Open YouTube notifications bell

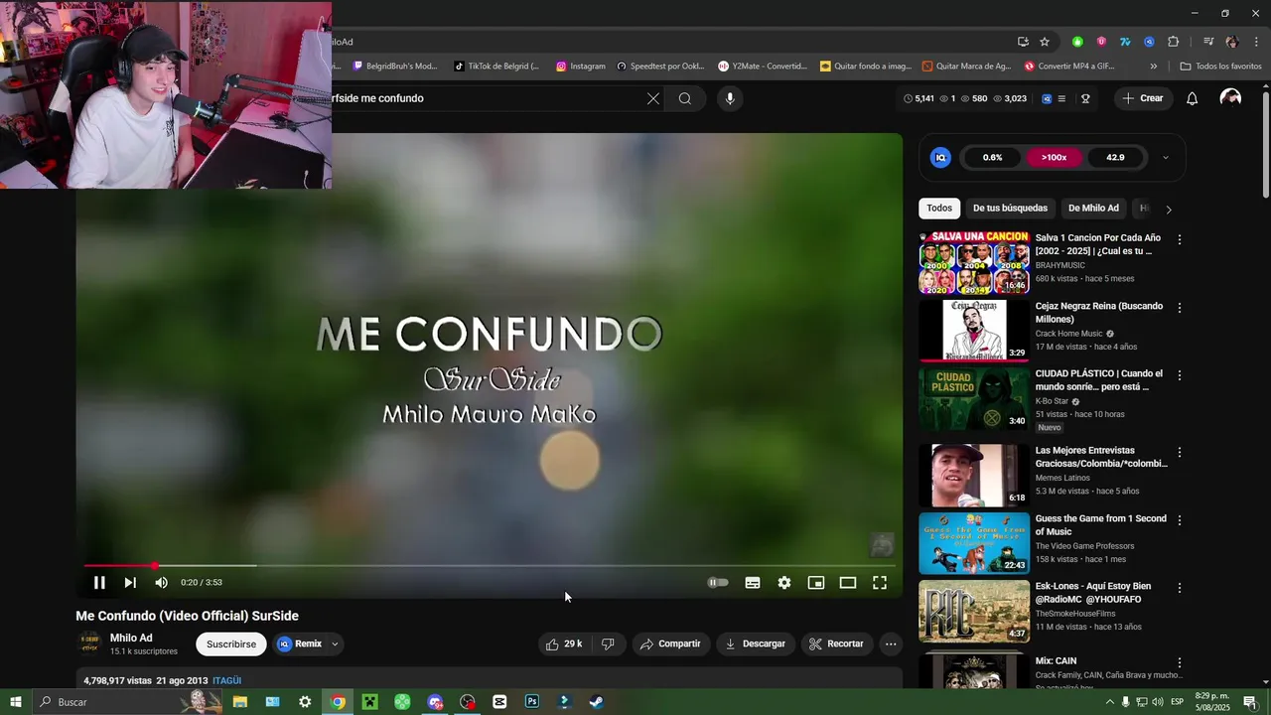tap(1193, 98)
